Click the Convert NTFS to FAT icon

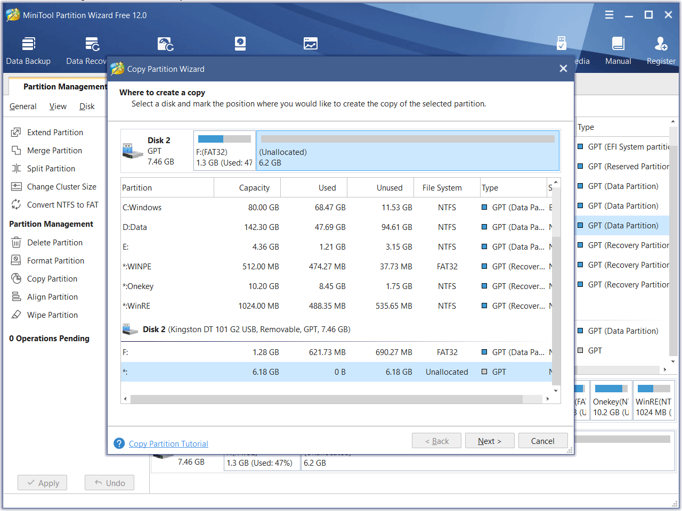coord(17,204)
